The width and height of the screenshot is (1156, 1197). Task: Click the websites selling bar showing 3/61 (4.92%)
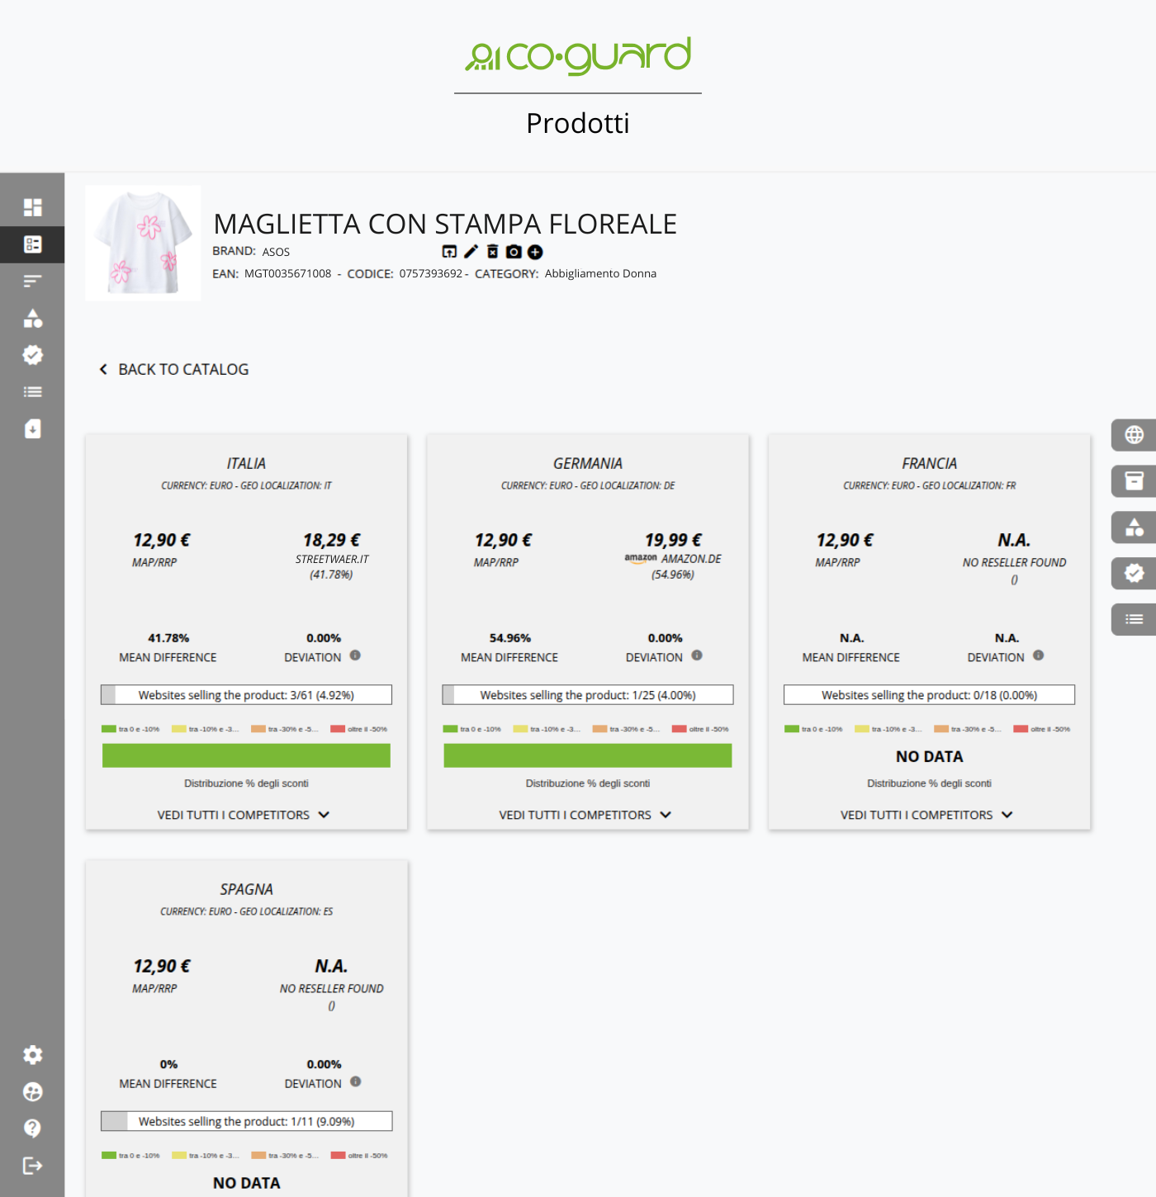pyautogui.click(x=246, y=695)
